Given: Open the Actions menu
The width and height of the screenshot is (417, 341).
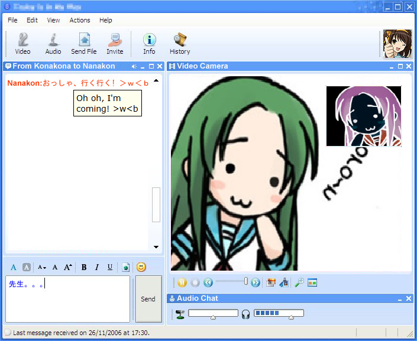Looking at the screenshot, I should tap(80, 20).
